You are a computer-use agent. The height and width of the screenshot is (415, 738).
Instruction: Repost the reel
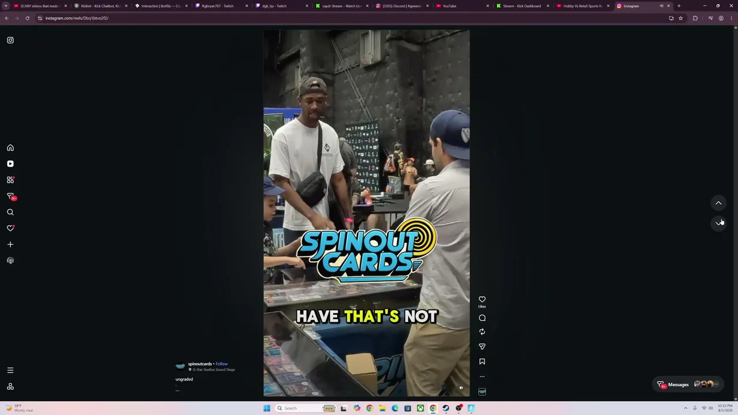(x=482, y=331)
